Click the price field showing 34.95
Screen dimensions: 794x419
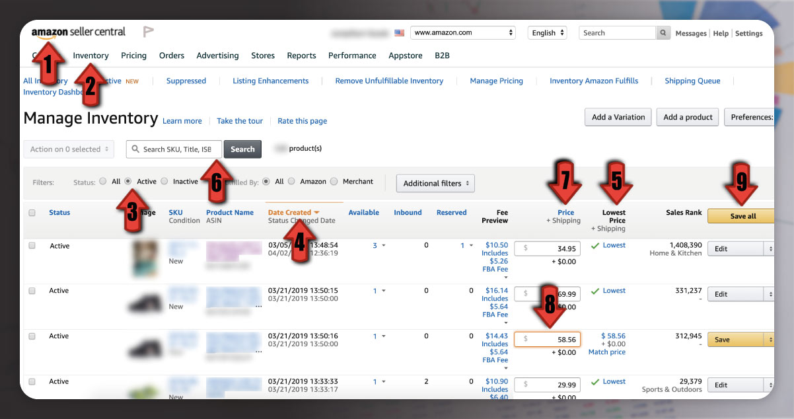point(547,248)
